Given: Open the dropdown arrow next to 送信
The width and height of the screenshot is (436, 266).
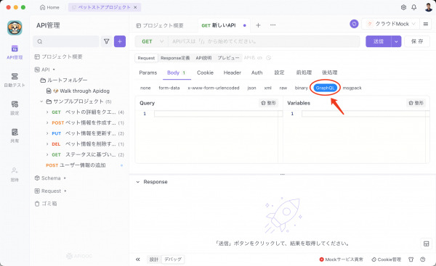Looking at the screenshot, I should [396, 41].
